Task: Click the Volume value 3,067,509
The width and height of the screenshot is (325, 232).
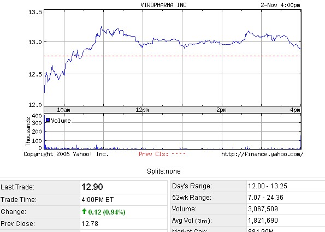Action: [x=263, y=209]
